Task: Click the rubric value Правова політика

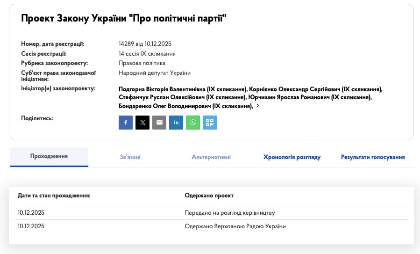Action: [142, 63]
